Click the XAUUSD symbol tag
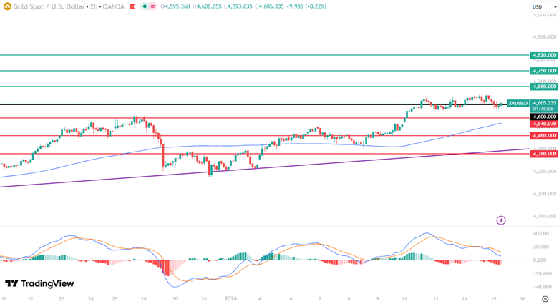The image size is (559, 304). pos(517,103)
